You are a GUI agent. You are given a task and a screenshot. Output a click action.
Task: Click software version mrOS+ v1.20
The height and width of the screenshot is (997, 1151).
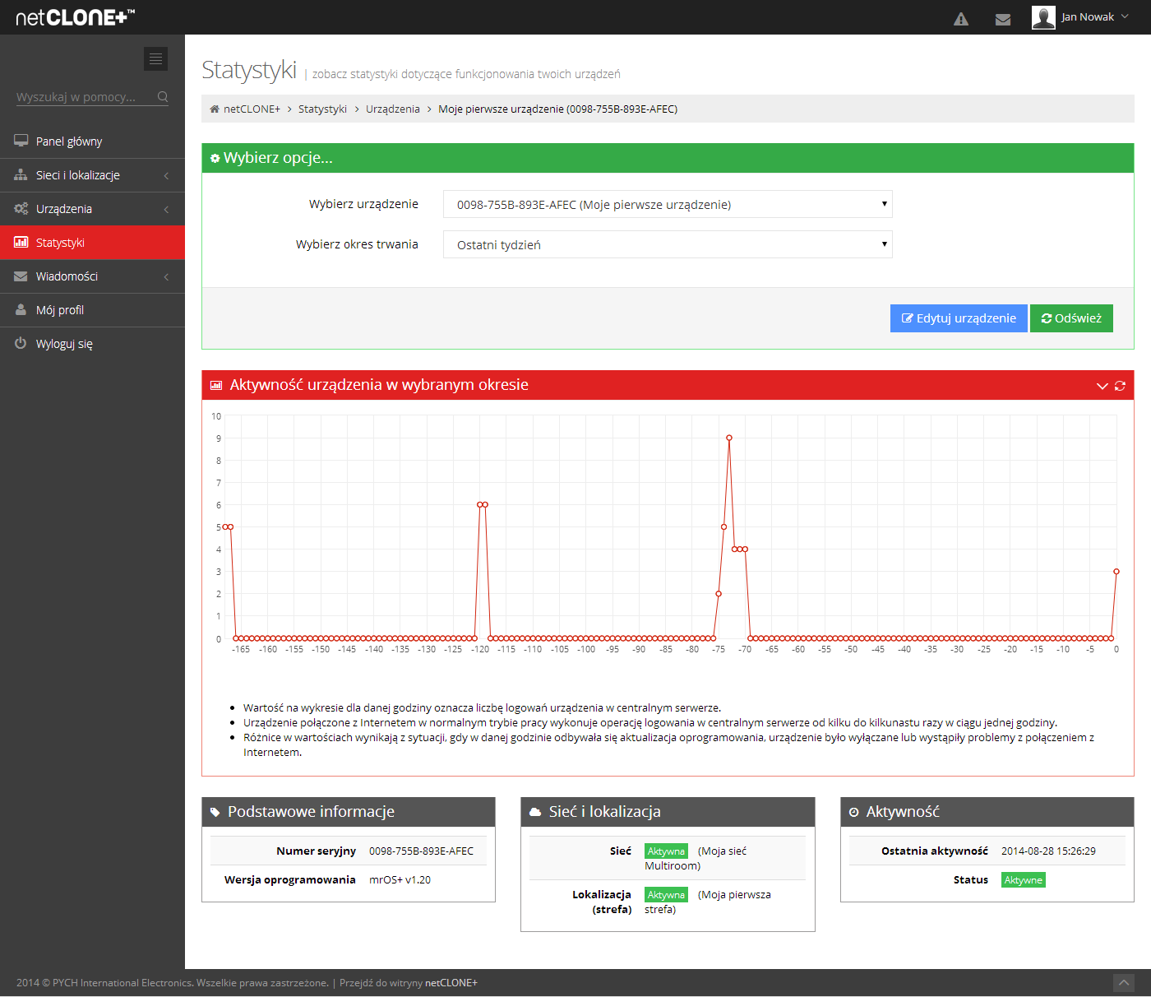pyautogui.click(x=400, y=880)
